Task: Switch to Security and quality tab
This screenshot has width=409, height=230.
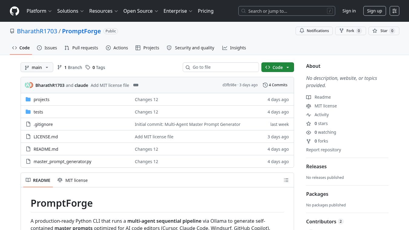Action: coord(191,48)
